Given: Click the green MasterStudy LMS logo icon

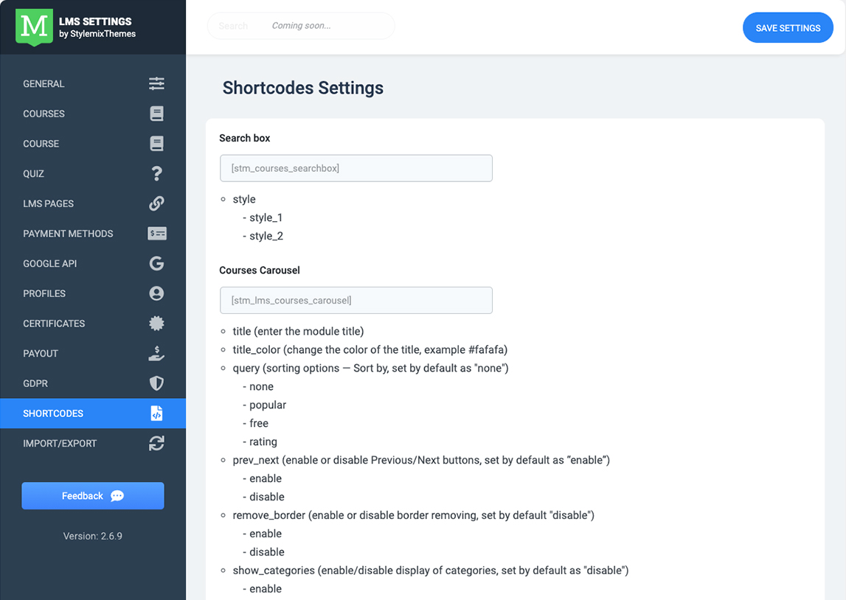Looking at the screenshot, I should pyautogui.click(x=34, y=27).
